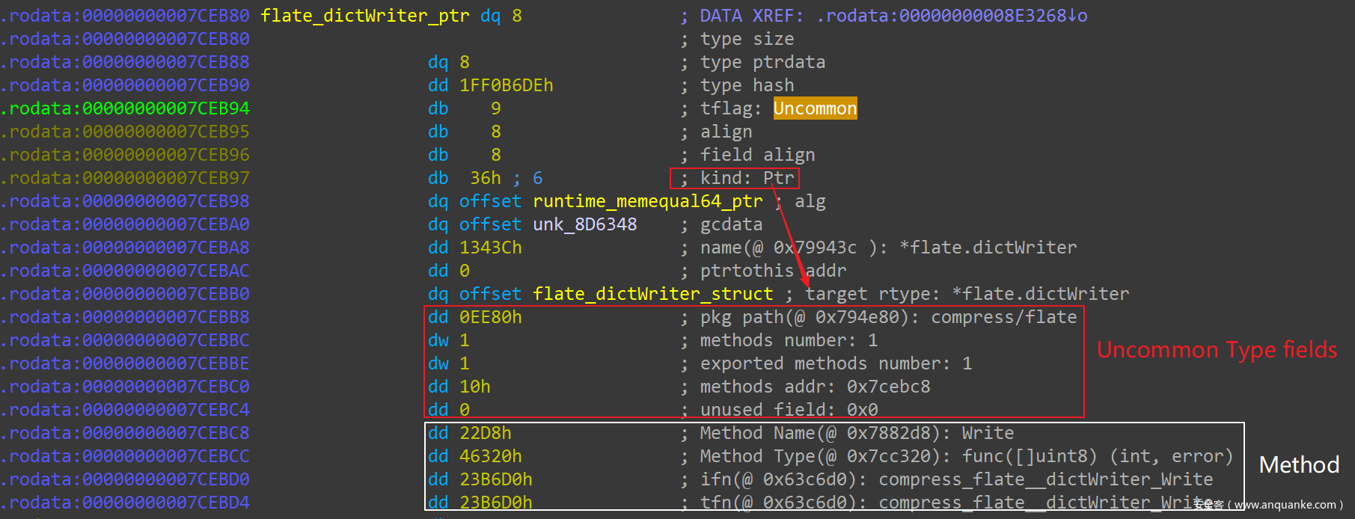Click the red 'Uncommon Type fields' annotation
Image resolution: width=1355 pixels, height=519 pixels.
coord(1217,350)
